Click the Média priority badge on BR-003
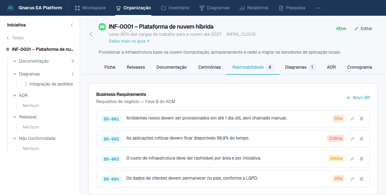Image resolution: width=386 pixels, height=195 pixels. click(336, 158)
